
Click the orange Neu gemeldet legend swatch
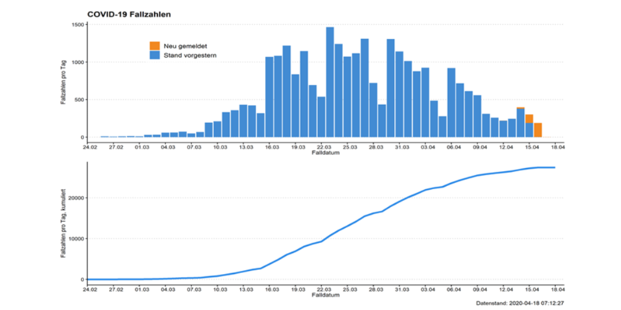155,46
